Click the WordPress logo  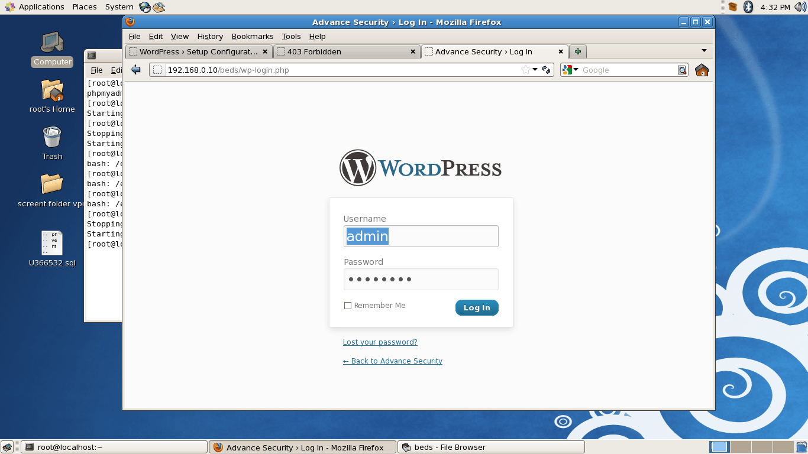(421, 168)
